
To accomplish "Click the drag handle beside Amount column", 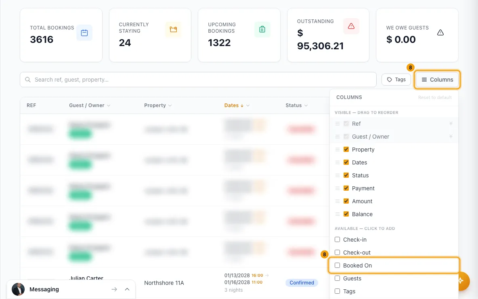I will [x=338, y=201].
